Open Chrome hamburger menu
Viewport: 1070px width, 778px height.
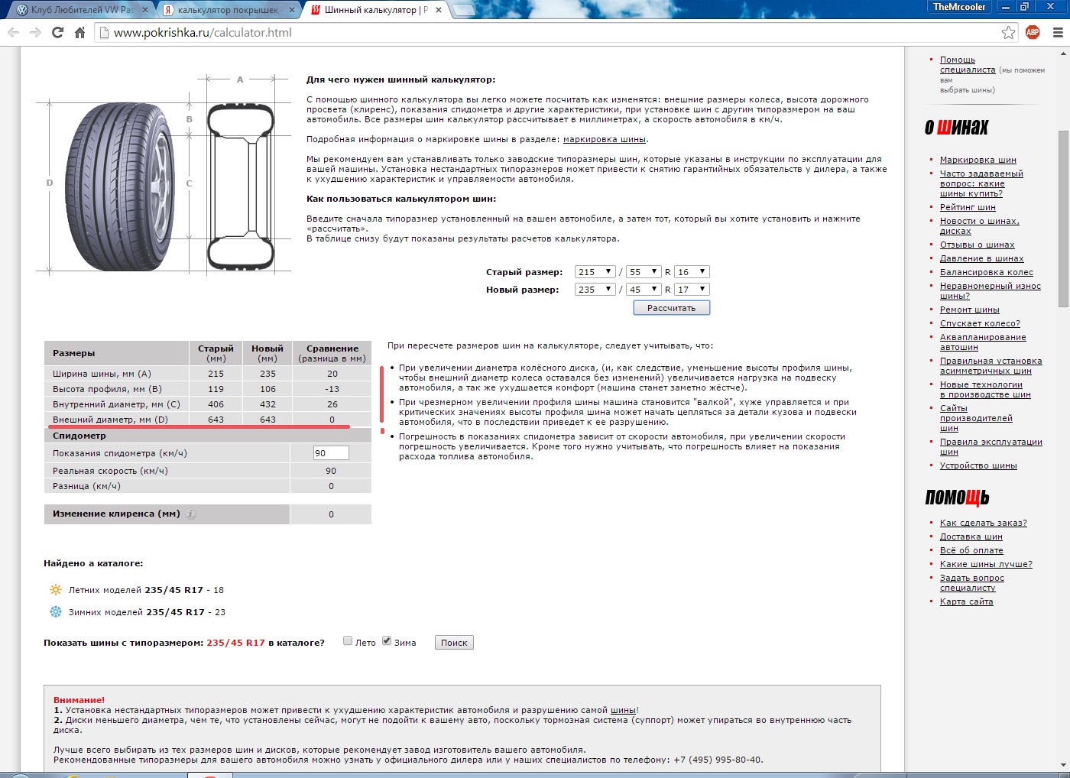click(x=1058, y=32)
